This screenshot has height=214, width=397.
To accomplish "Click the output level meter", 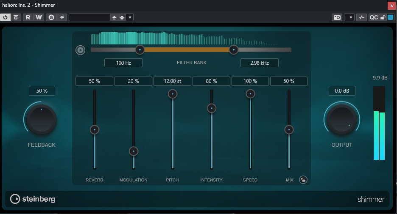I will pyautogui.click(x=379, y=123).
